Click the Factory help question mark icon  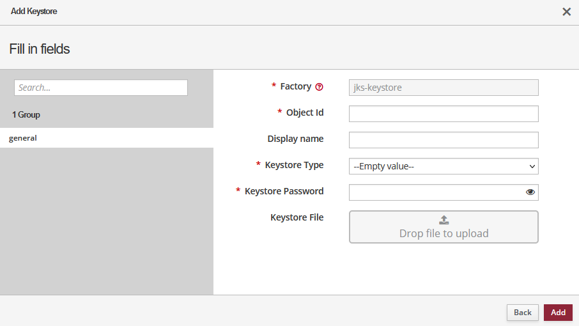pyautogui.click(x=320, y=87)
